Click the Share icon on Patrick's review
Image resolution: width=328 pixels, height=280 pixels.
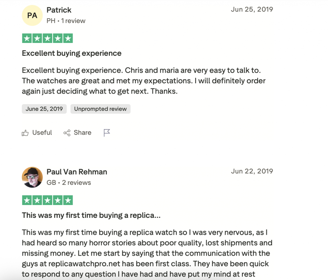(67, 133)
